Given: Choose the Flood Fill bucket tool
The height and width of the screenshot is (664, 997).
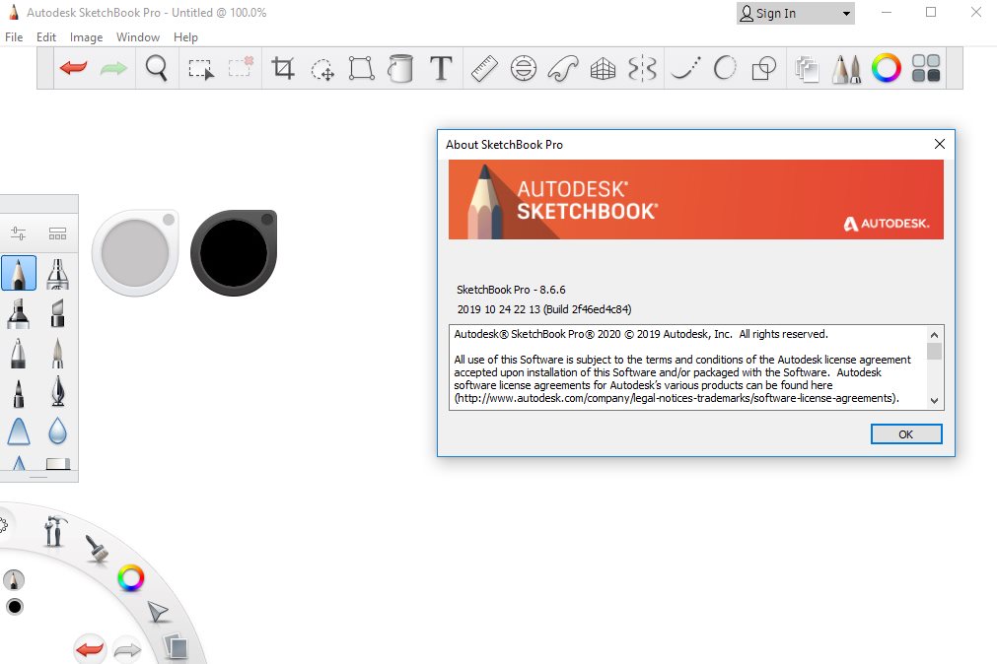Looking at the screenshot, I should click(400, 68).
